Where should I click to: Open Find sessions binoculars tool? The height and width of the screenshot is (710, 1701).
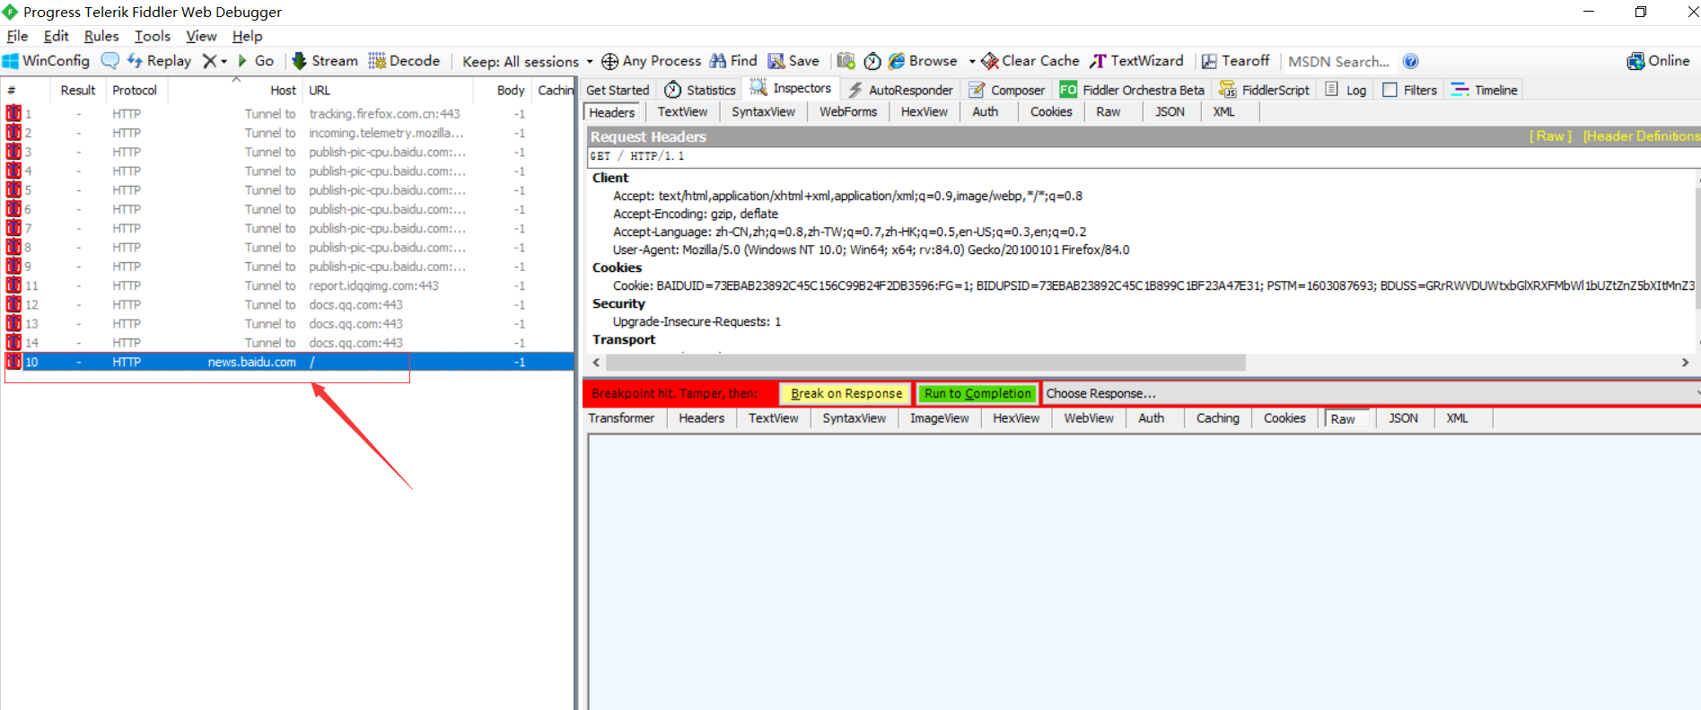pos(733,61)
